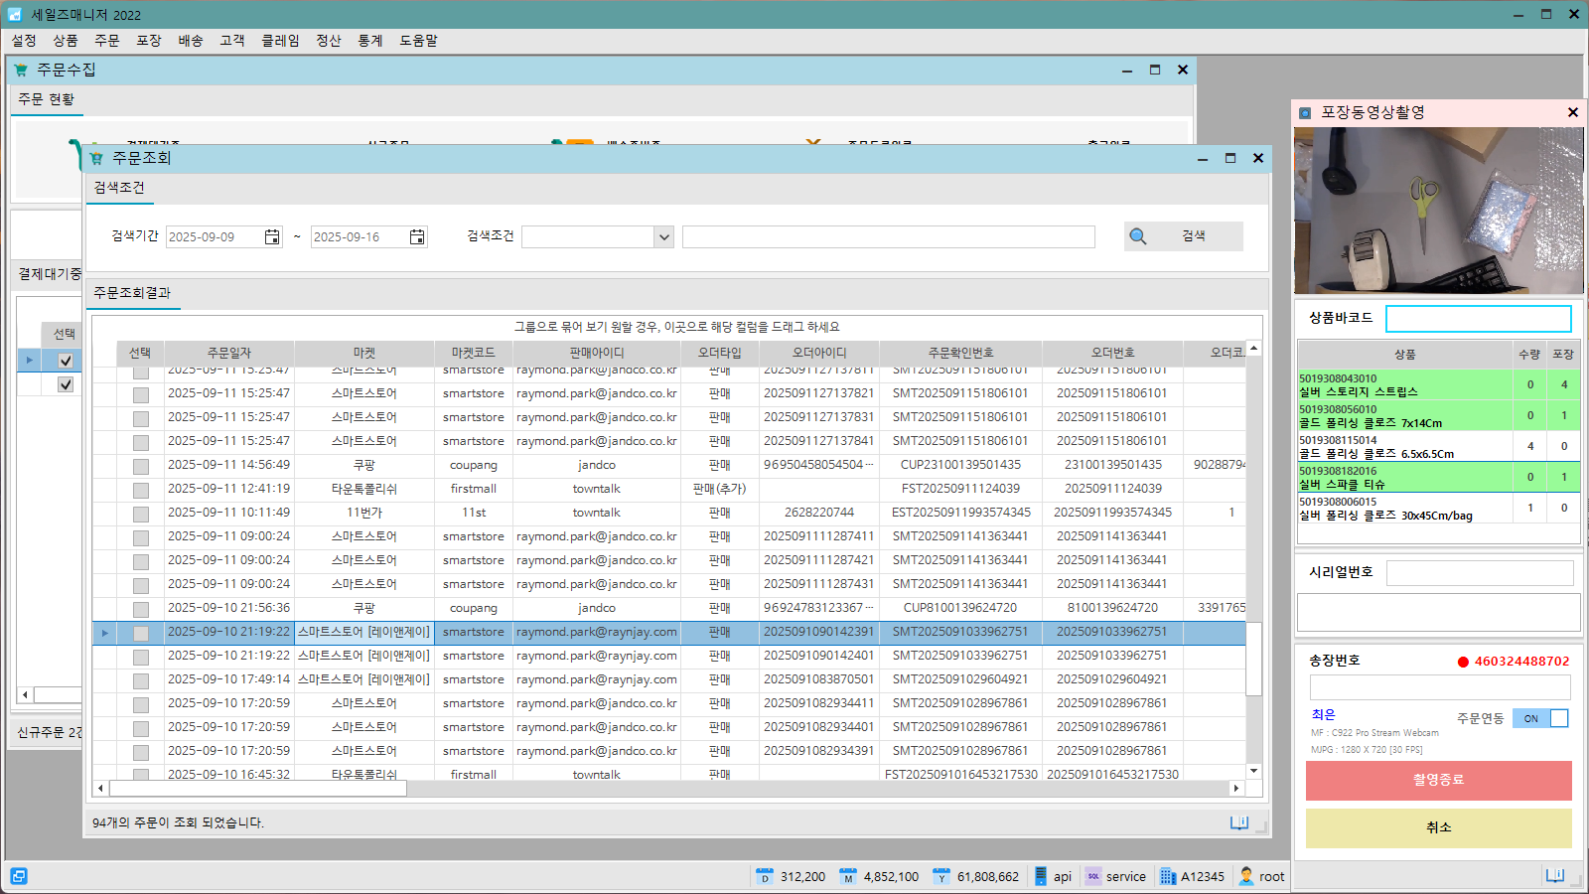1589x894 pixels.
Task: Click the root user icon
Action: click(1246, 876)
